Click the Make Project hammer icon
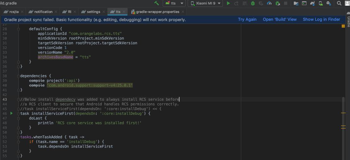This screenshot has height=160, width=350. [x=157, y=3]
